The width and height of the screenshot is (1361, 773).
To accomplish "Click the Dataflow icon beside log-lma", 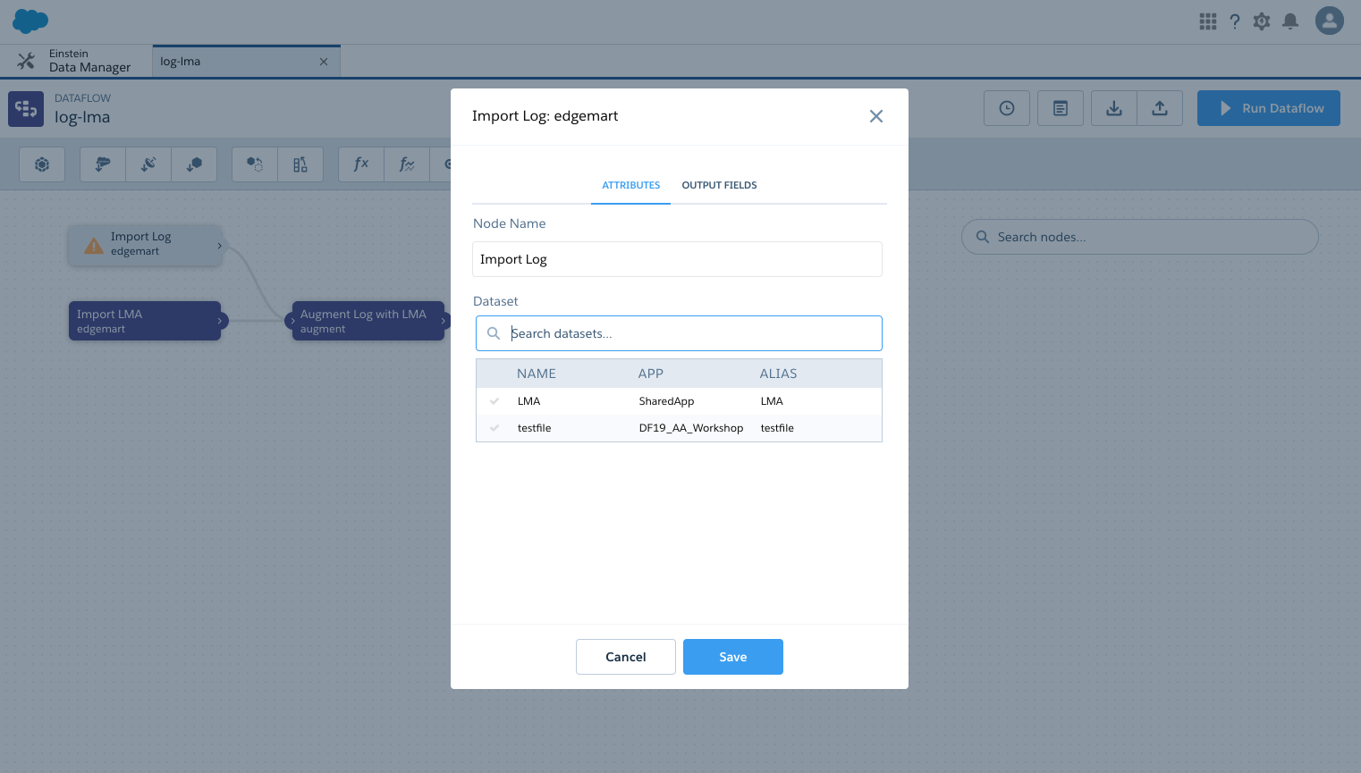I will pyautogui.click(x=26, y=109).
